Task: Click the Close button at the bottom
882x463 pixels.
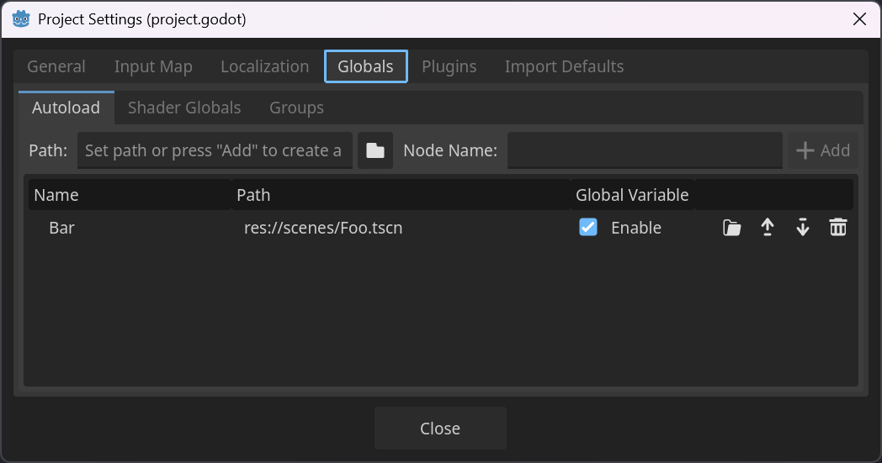Action: tap(440, 429)
